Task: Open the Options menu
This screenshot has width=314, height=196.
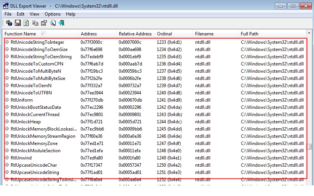Action: click(53, 14)
